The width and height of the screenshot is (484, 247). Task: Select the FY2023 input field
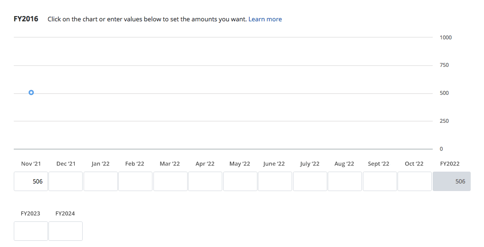31,231
